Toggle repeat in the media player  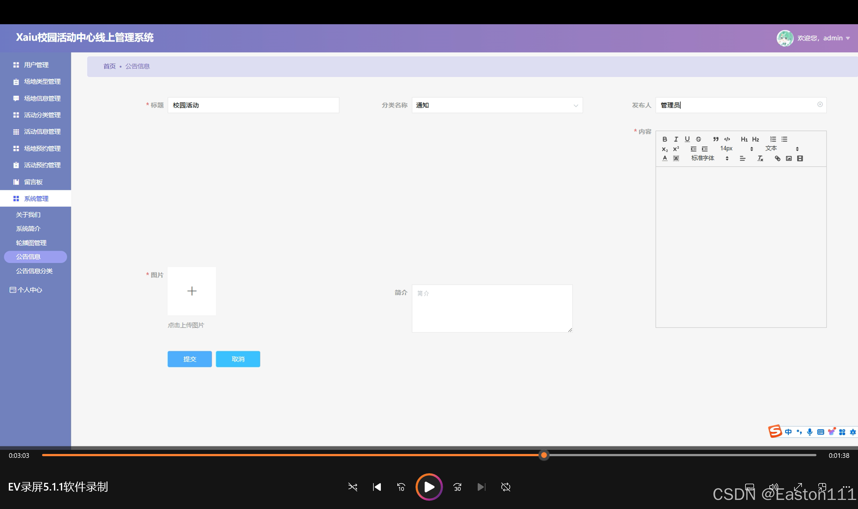click(506, 487)
